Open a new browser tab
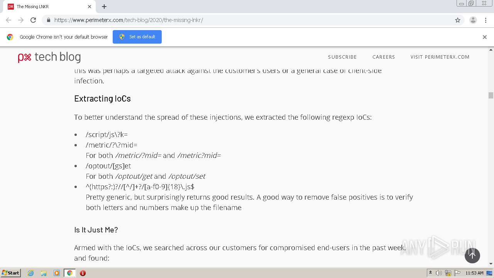 104,7
